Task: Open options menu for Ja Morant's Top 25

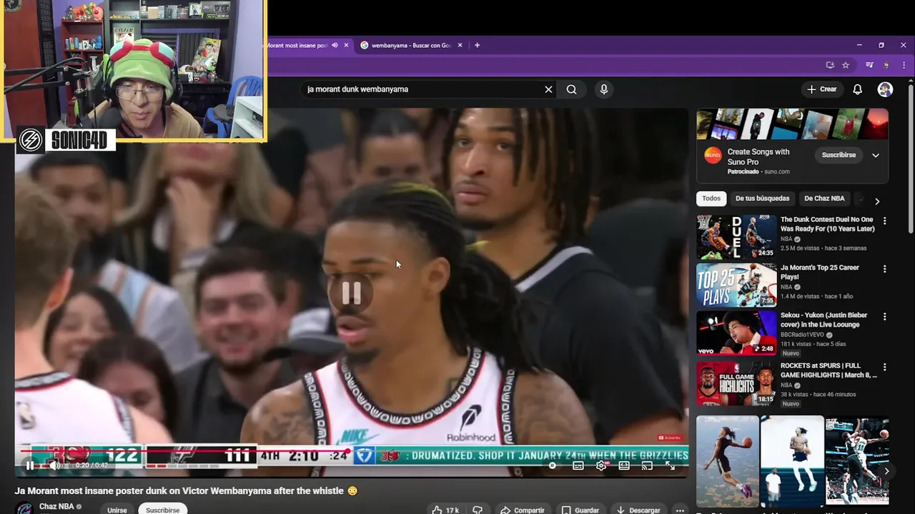Action: 884,269
